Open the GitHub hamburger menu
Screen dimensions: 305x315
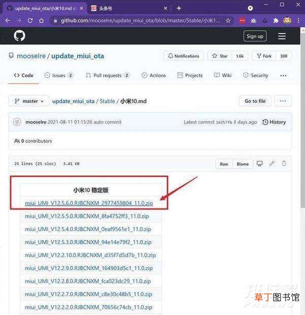282,36
